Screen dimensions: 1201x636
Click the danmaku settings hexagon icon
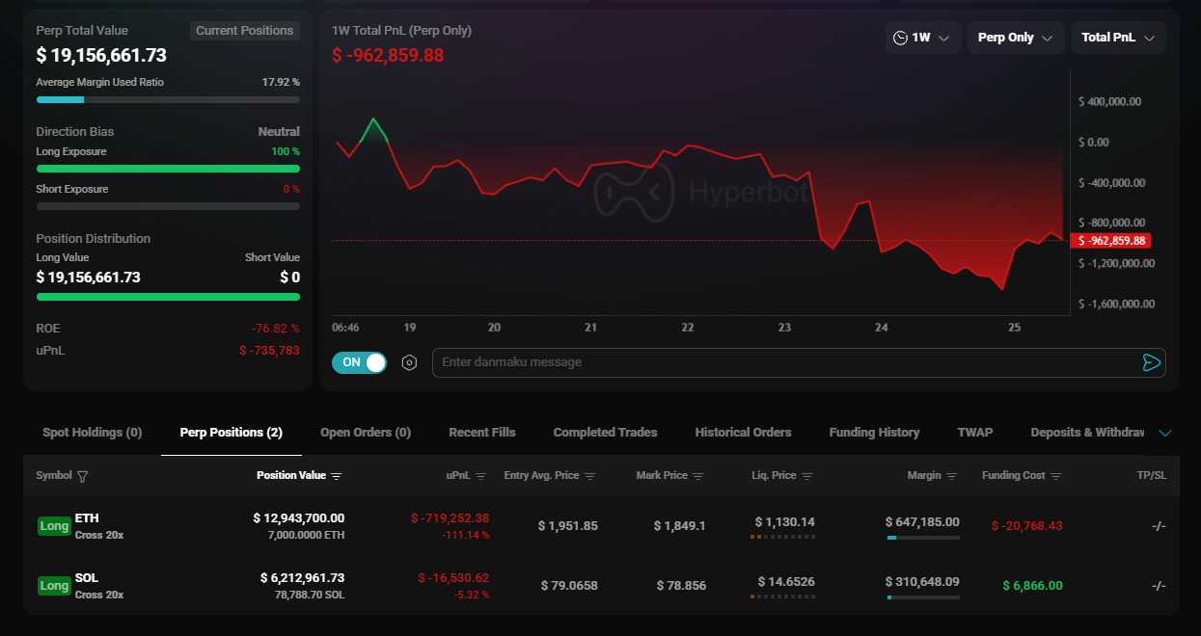409,362
